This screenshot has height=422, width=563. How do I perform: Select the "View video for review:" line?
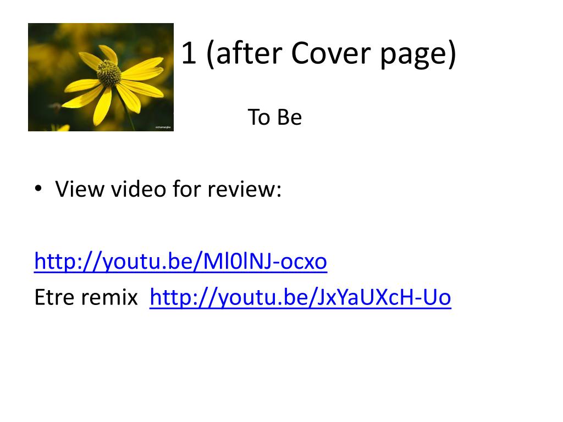pos(168,189)
